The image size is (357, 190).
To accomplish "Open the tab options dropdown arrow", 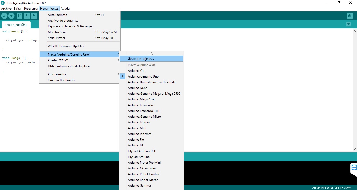I will [348, 24].
